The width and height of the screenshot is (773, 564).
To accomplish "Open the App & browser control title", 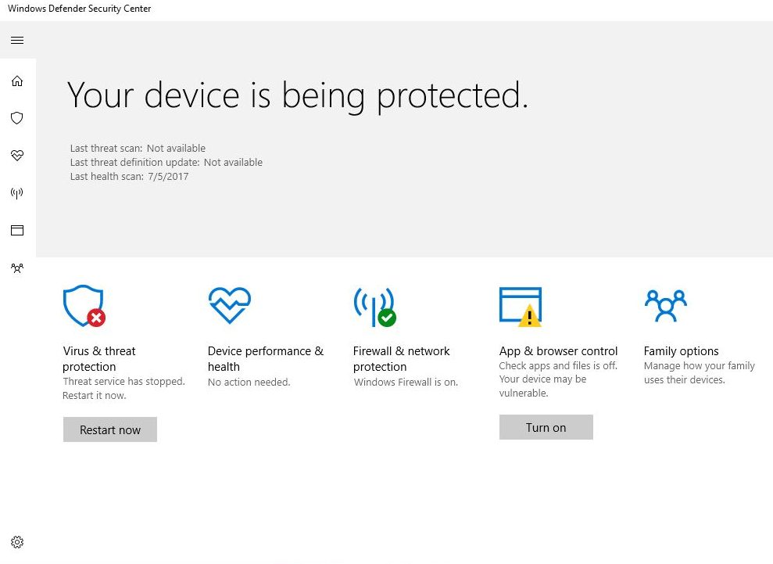I will click(558, 350).
